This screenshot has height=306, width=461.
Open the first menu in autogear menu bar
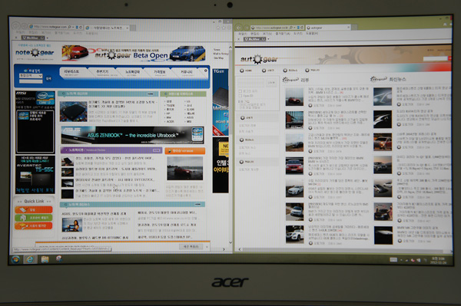coord(243,34)
